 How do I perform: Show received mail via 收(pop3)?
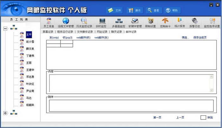pyautogui.click(x=67, y=37)
